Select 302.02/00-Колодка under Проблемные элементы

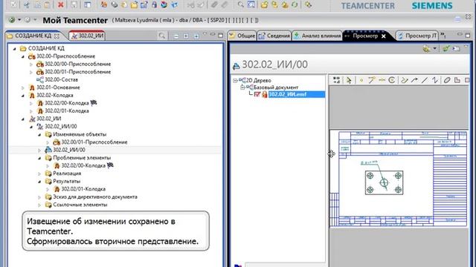(83, 165)
